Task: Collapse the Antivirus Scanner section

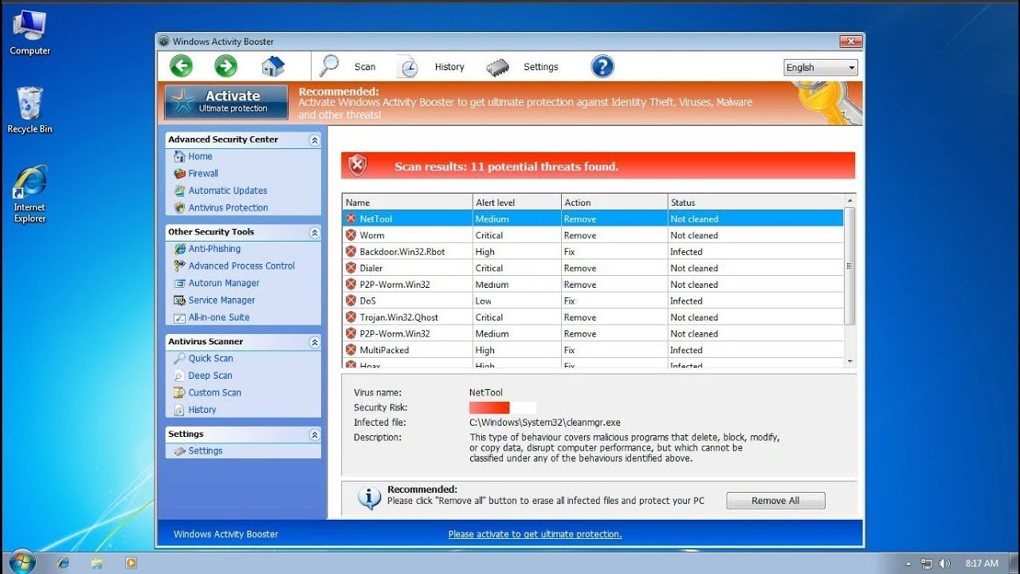Action: click(315, 342)
